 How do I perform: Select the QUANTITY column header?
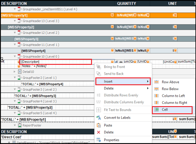126,3
